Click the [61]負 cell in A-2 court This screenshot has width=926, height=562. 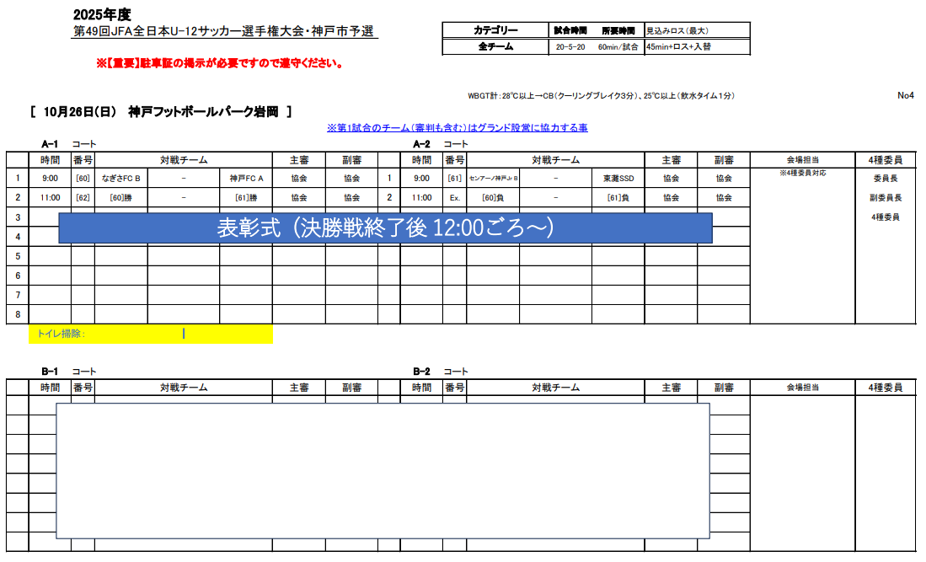click(618, 198)
